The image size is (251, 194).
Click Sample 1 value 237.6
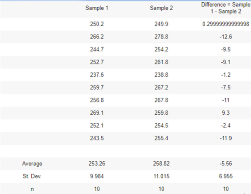[97, 75]
